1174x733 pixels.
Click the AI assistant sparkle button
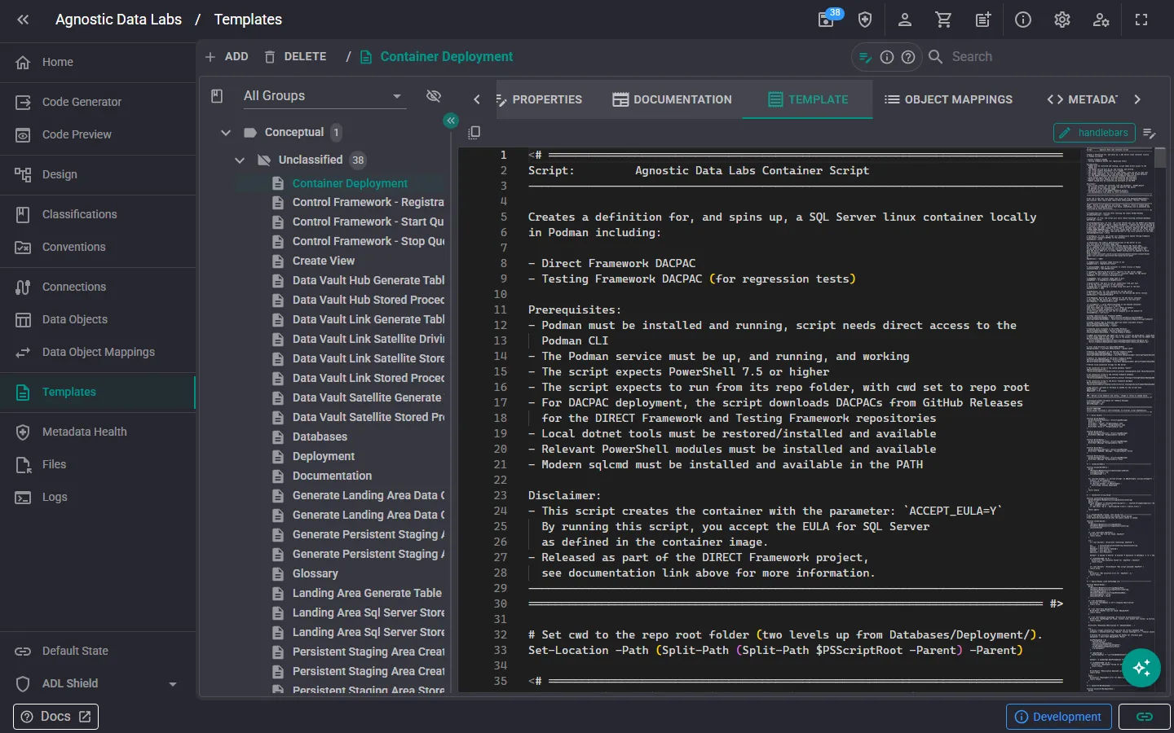pyautogui.click(x=1141, y=668)
